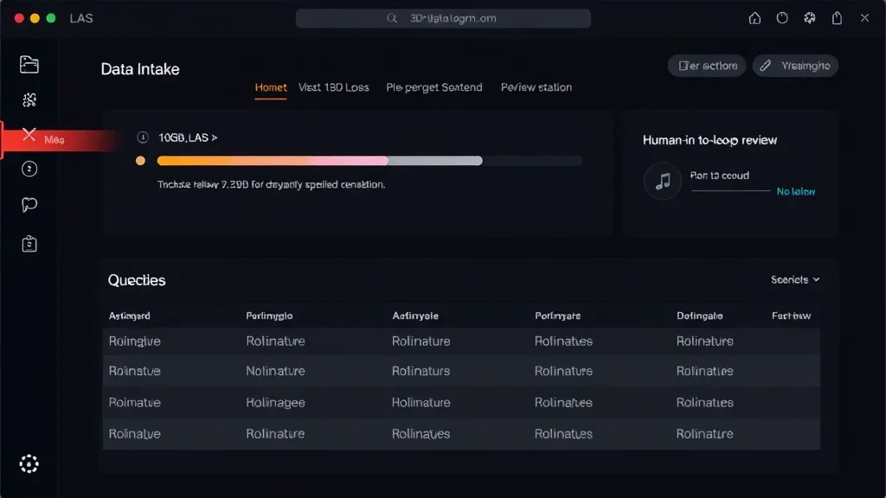Click the music note icon in review panel

tap(662, 182)
